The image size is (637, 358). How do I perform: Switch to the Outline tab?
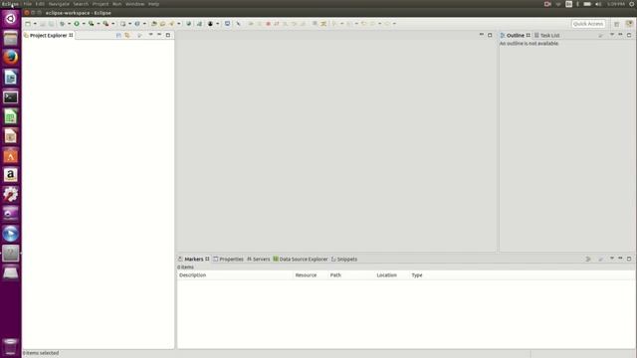(x=516, y=36)
